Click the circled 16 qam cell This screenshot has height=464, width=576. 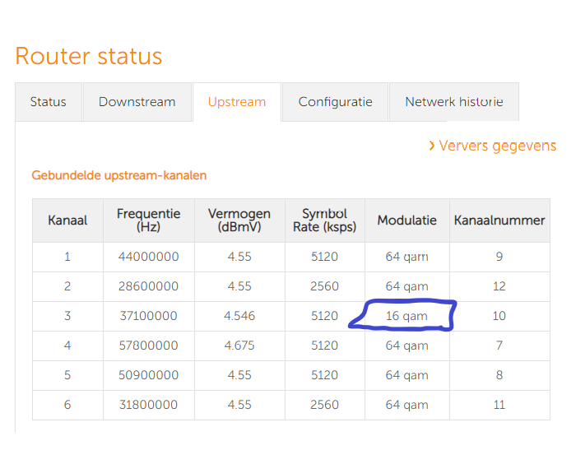[406, 316]
